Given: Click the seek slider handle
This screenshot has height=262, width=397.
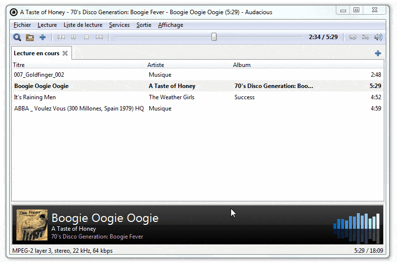Looking at the screenshot, I should tap(214, 37).
